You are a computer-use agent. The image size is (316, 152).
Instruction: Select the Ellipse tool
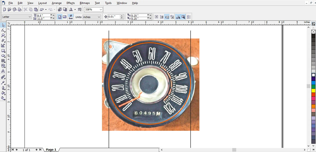pos(3,56)
